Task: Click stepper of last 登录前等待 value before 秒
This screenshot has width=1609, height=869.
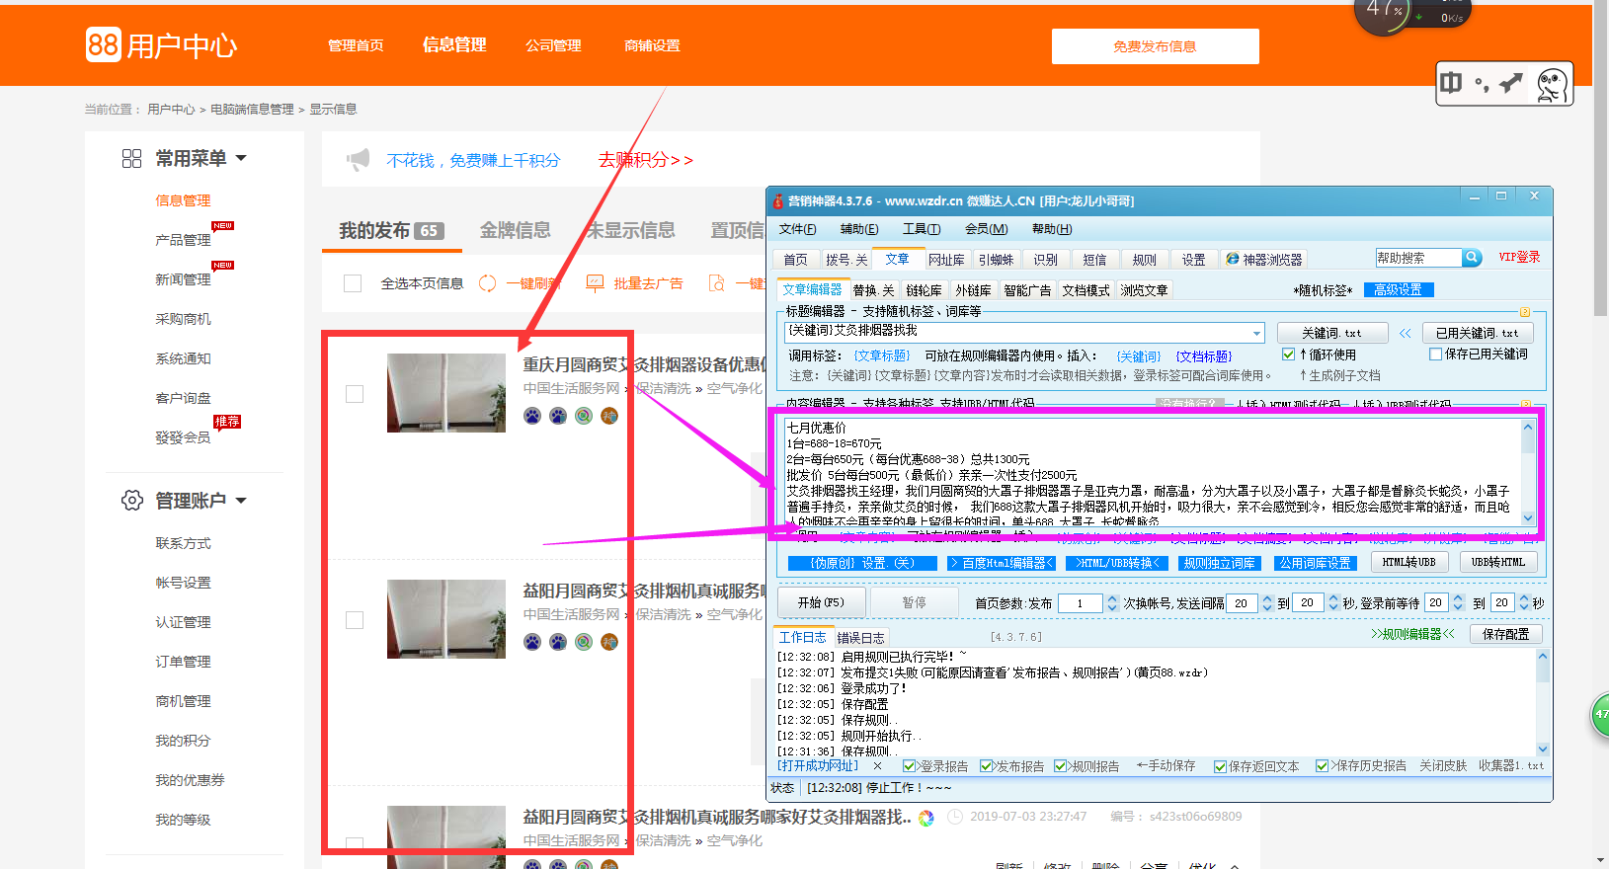Action: (1524, 603)
